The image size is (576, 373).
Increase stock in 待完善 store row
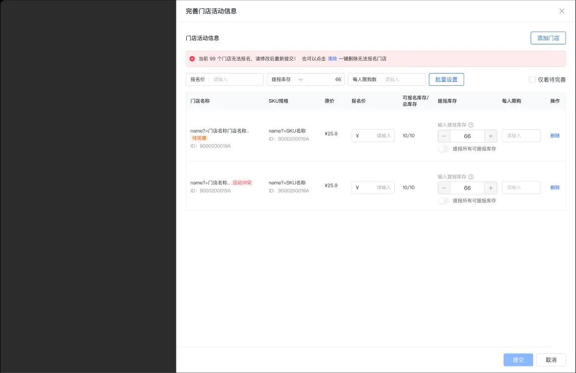coord(491,136)
